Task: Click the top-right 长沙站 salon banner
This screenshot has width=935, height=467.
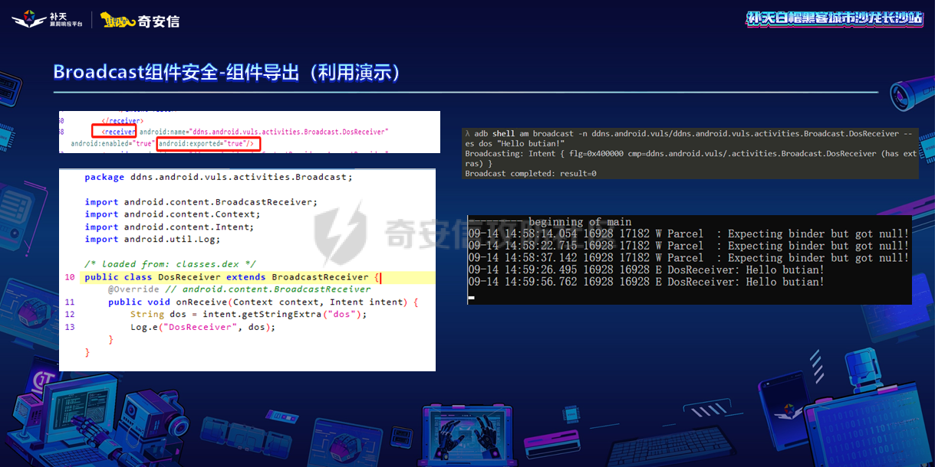Action: click(x=835, y=18)
